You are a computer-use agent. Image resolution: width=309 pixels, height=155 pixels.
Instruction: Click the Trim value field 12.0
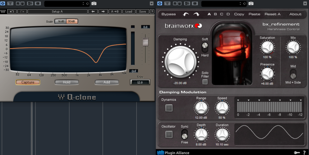pyautogui.click(x=140, y=82)
